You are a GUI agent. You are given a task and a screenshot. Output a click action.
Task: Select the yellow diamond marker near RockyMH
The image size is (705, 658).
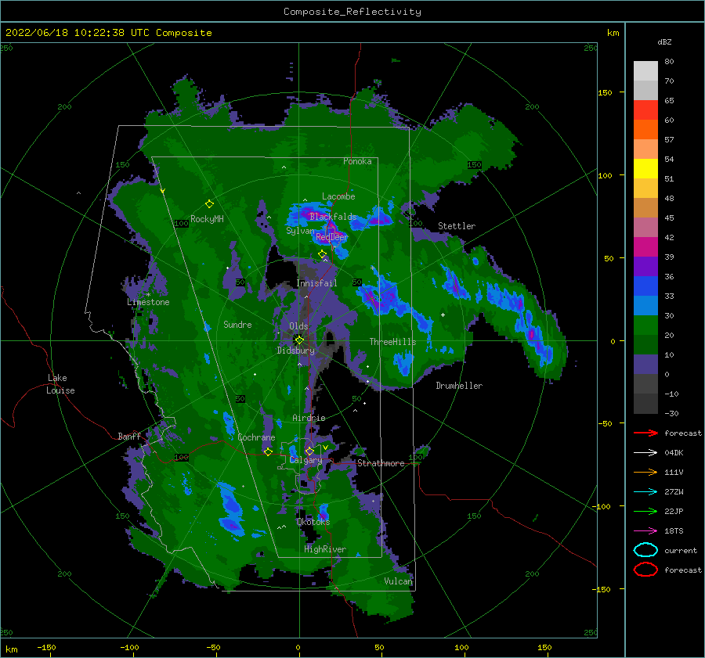point(209,204)
